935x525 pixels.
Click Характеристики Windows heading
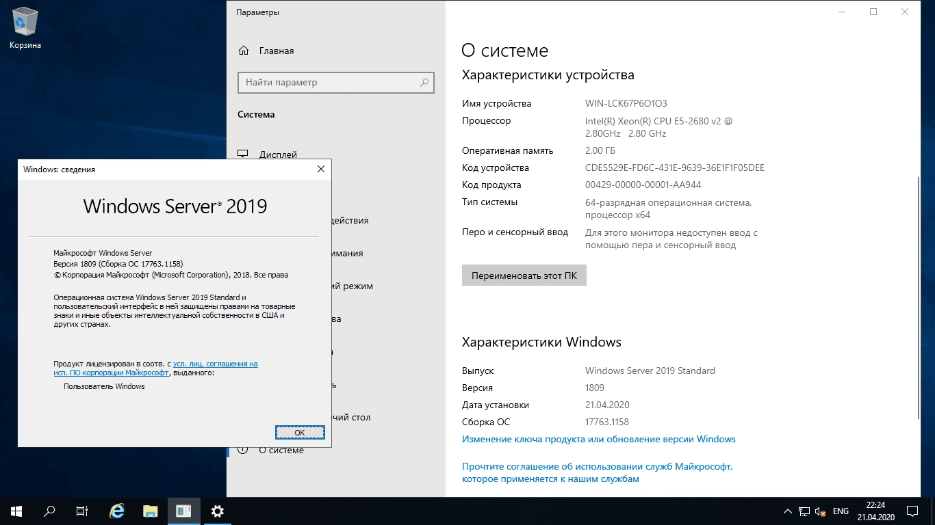click(x=541, y=342)
